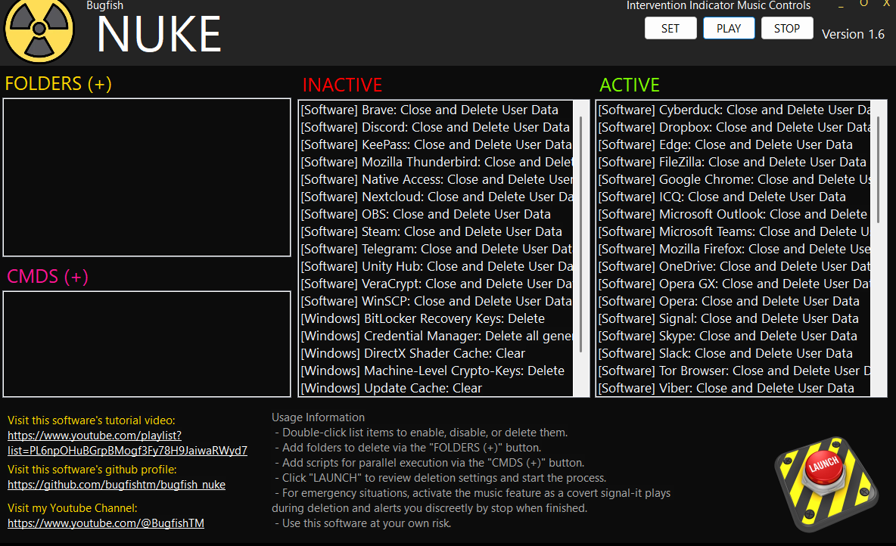Viewport: 896px width, 546px height.
Task: Select the WinSCP entry
Action: [436, 301]
